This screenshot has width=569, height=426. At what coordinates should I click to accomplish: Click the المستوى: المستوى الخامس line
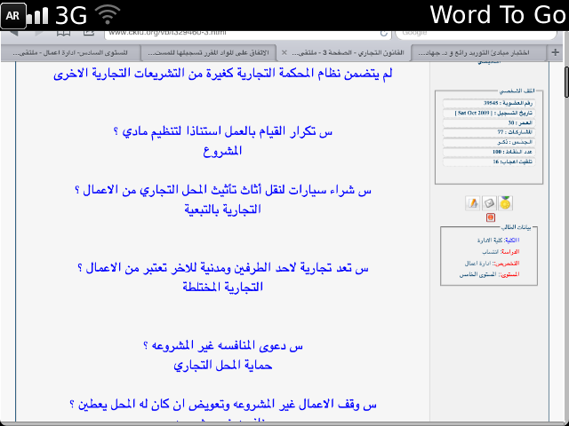pyautogui.click(x=490, y=274)
